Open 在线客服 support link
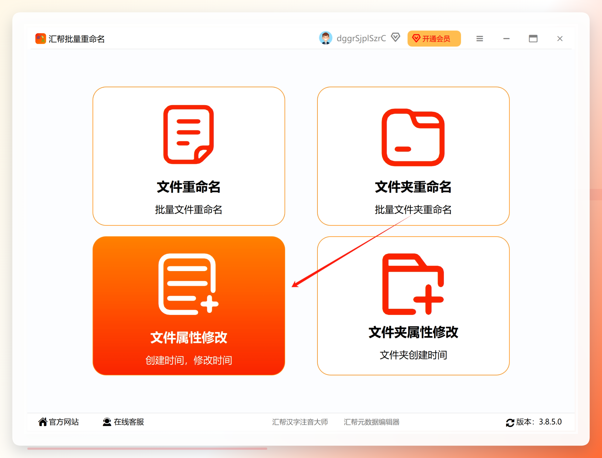This screenshot has width=602, height=458. tap(129, 422)
